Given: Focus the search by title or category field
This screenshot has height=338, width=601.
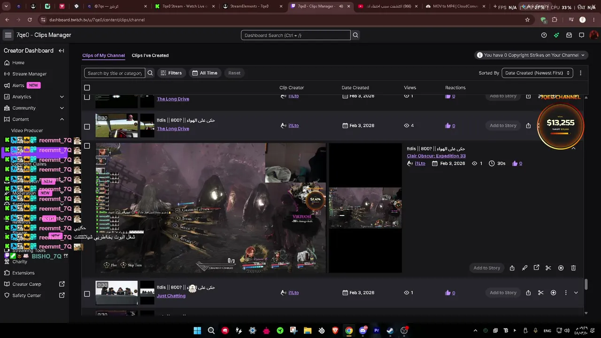Looking at the screenshot, I should (x=115, y=73).
